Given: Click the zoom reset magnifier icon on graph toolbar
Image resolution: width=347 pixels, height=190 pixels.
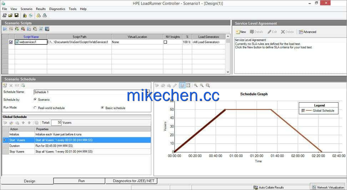Looking at the screenshot, I should (x=208, y=85).
